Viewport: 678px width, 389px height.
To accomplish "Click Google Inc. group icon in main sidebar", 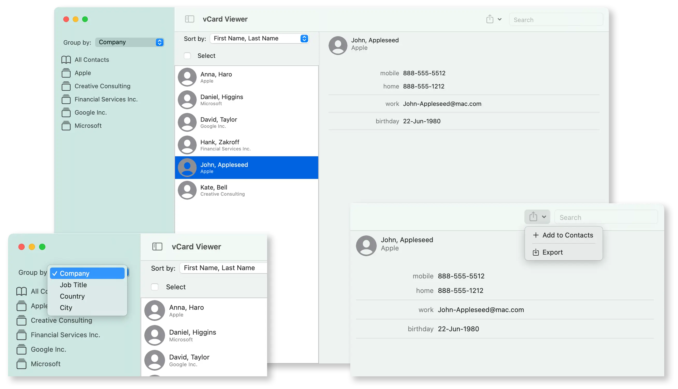I will pos(66,112).
